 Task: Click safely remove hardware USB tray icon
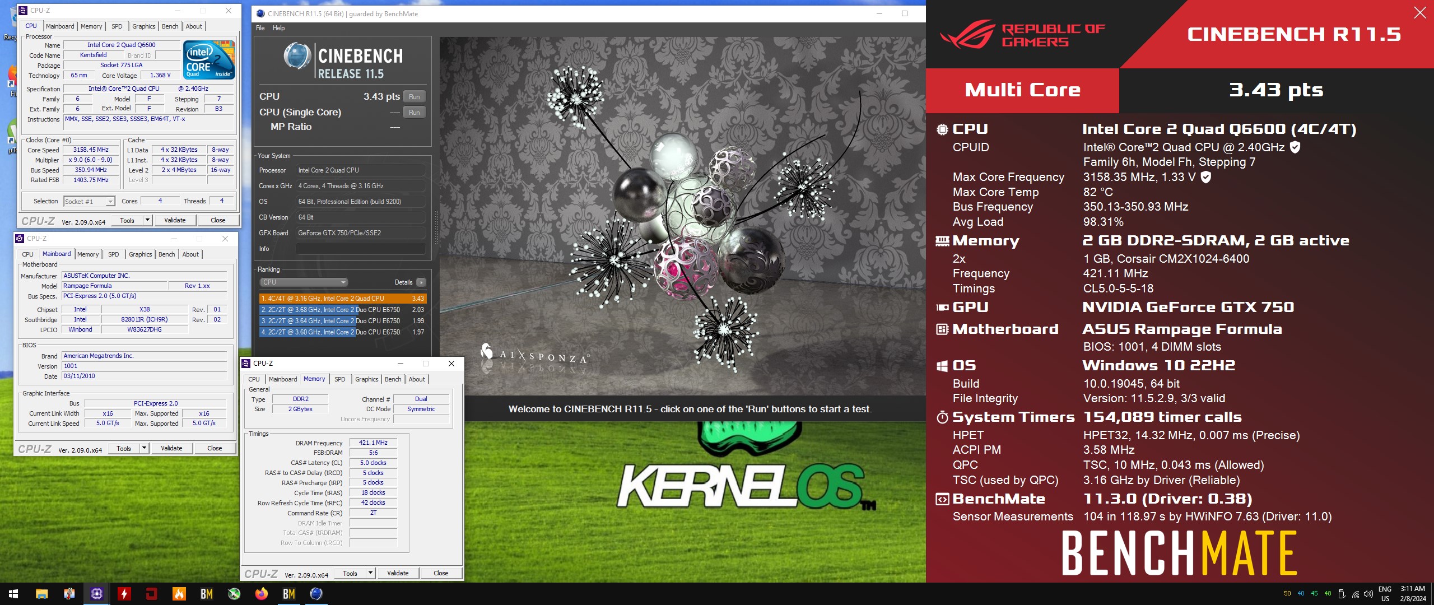(1342, 594)
